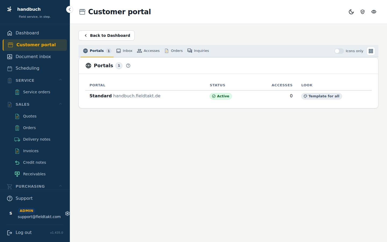Switch to the Inbox tab
This screenshot has width=387, height=242.
point(124,51)
